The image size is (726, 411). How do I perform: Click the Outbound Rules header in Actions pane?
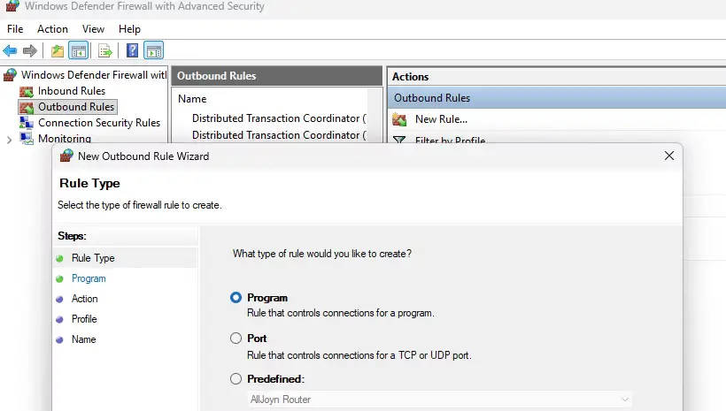pos(557,98)
